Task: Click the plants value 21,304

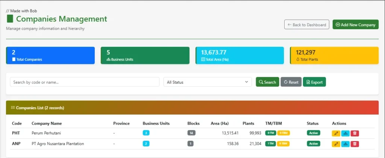Action: pyautogui.click(x=255, y=143)
